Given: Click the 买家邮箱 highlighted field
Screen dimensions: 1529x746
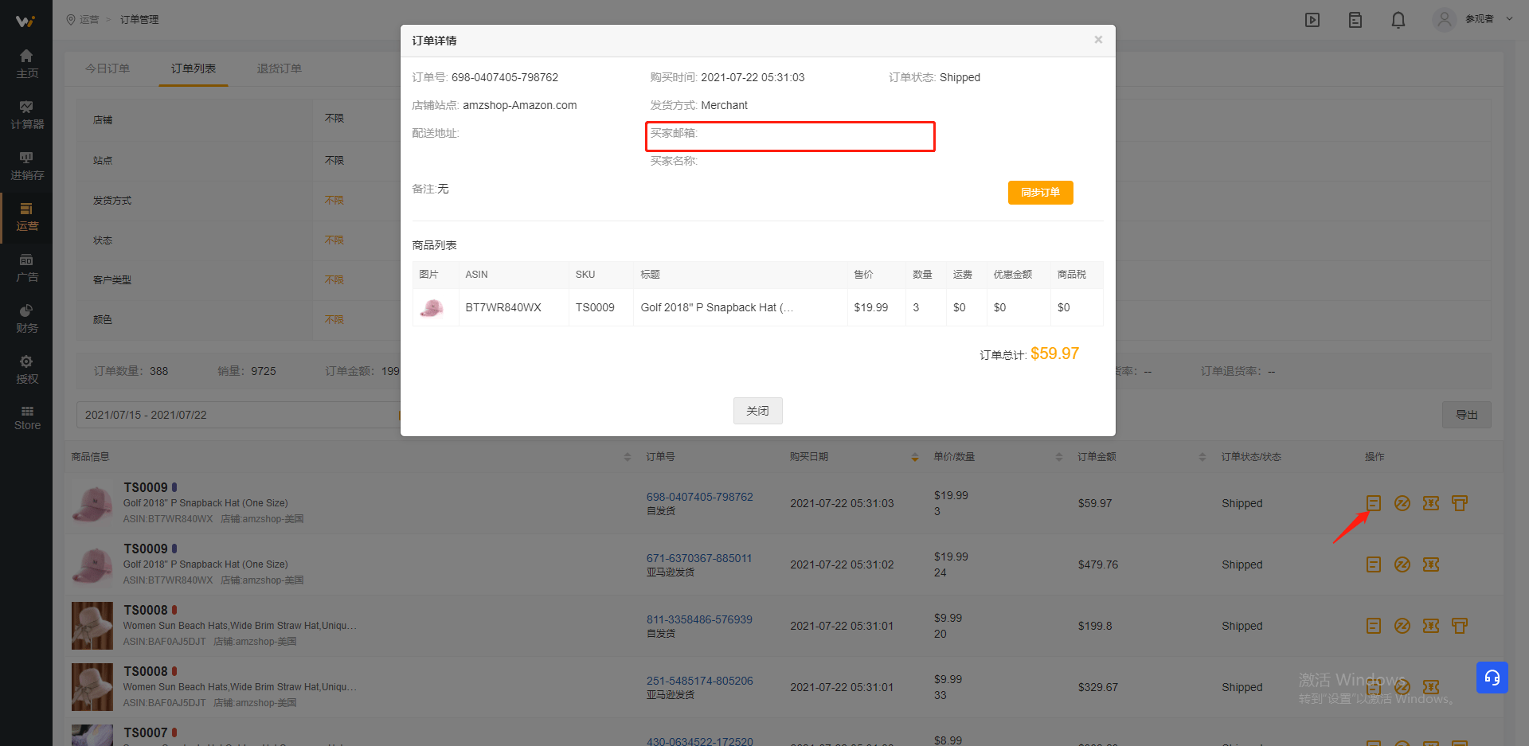Looking at the screenshot, I should click(790, 135).
